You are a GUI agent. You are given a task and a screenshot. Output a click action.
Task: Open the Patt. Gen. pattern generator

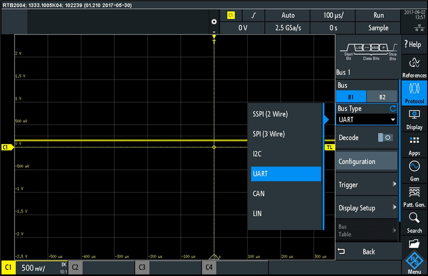coord(414,196)
